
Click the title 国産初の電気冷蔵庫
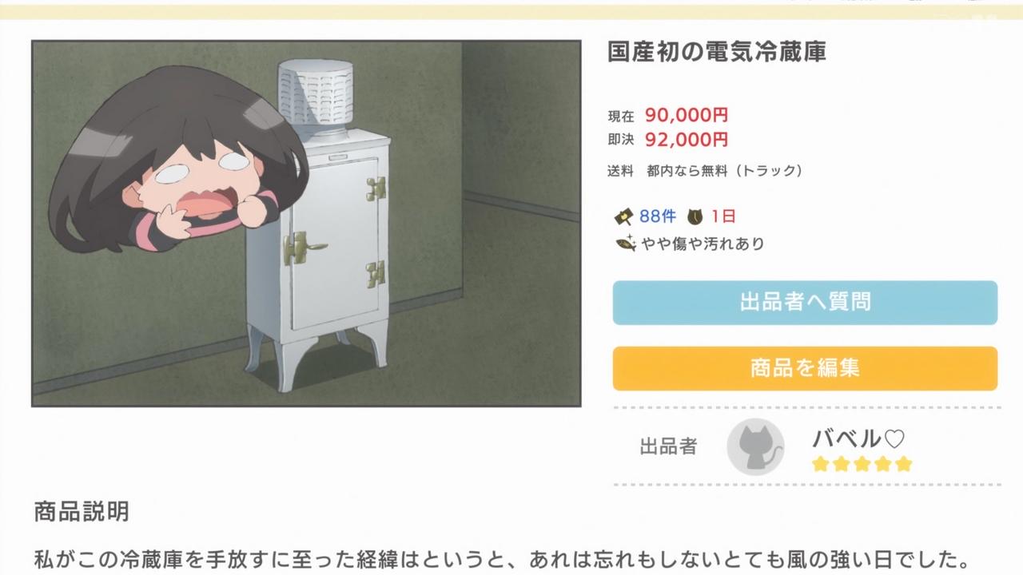click(x=717, y=52)
